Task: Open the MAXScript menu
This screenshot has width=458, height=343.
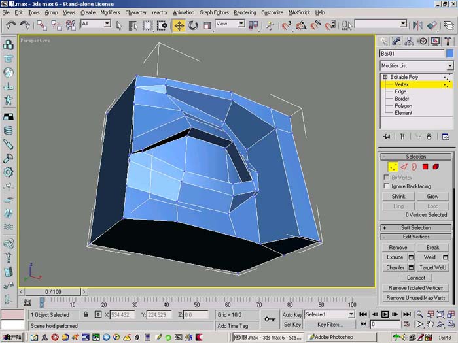Action: [x=299, y=12]
